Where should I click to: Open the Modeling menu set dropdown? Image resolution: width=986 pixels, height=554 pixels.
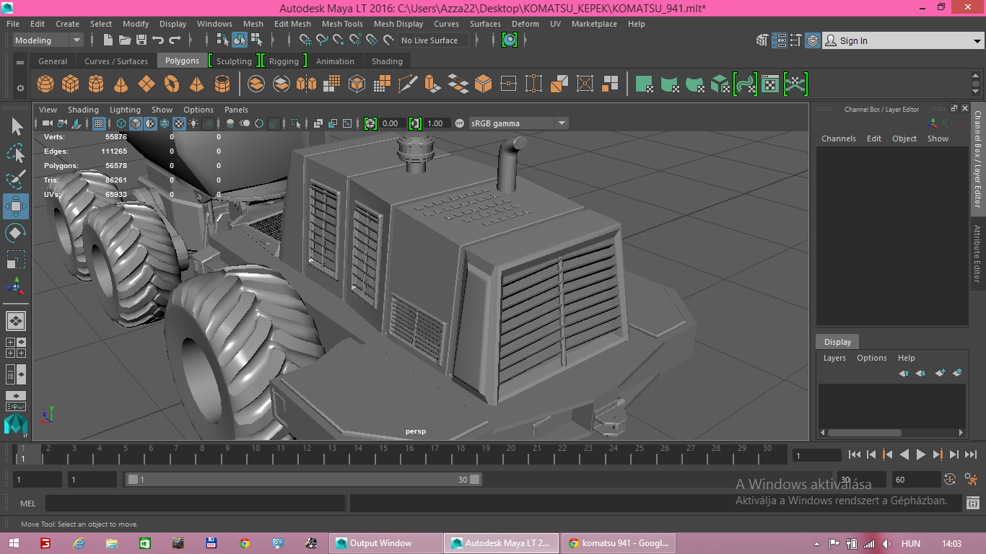(48, 40)
